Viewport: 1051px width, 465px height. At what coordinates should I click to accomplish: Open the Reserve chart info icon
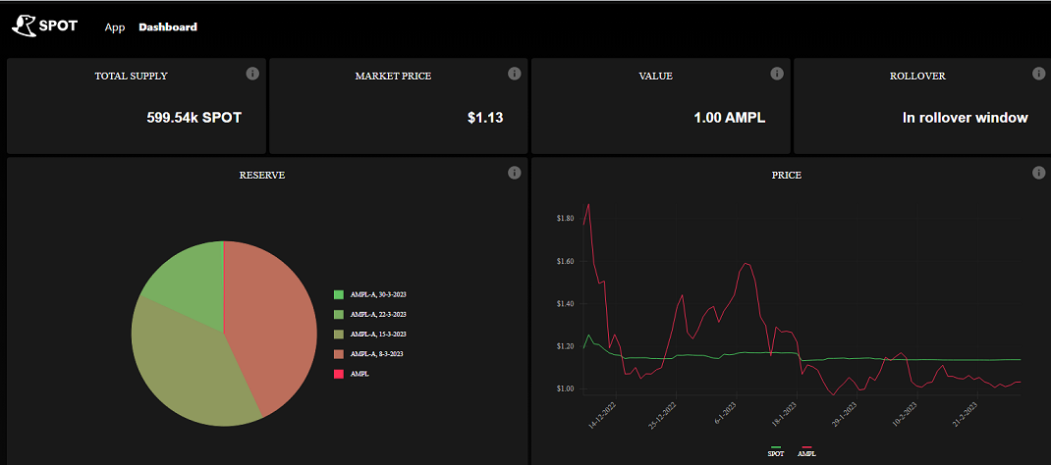click(514, 173)
